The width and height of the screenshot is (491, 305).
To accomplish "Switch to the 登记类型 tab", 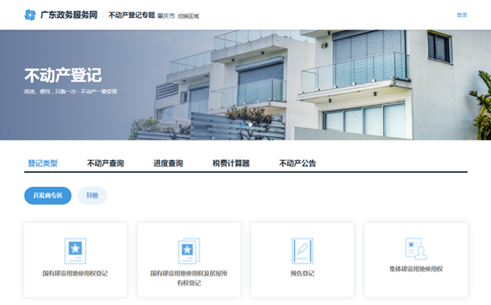I will (x=43, y=163).
